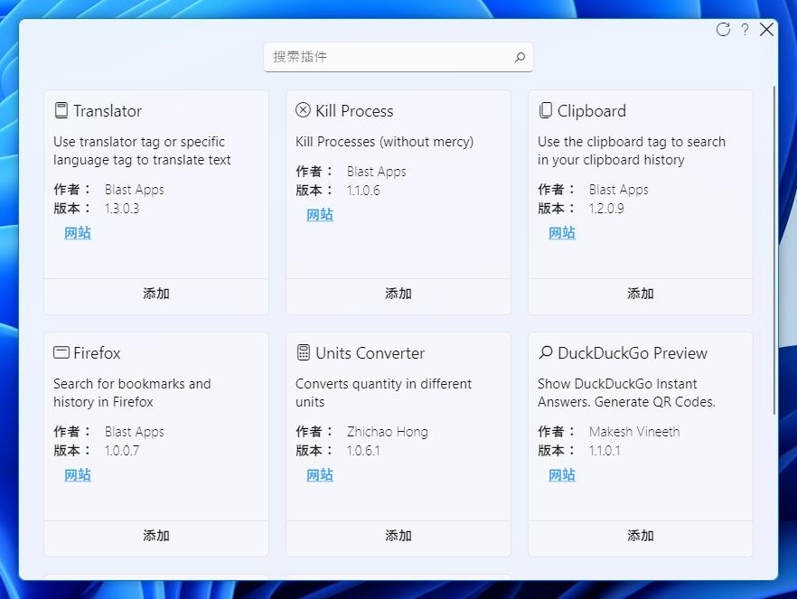Click the magnifier icon in search box

[x=520, y=57]
